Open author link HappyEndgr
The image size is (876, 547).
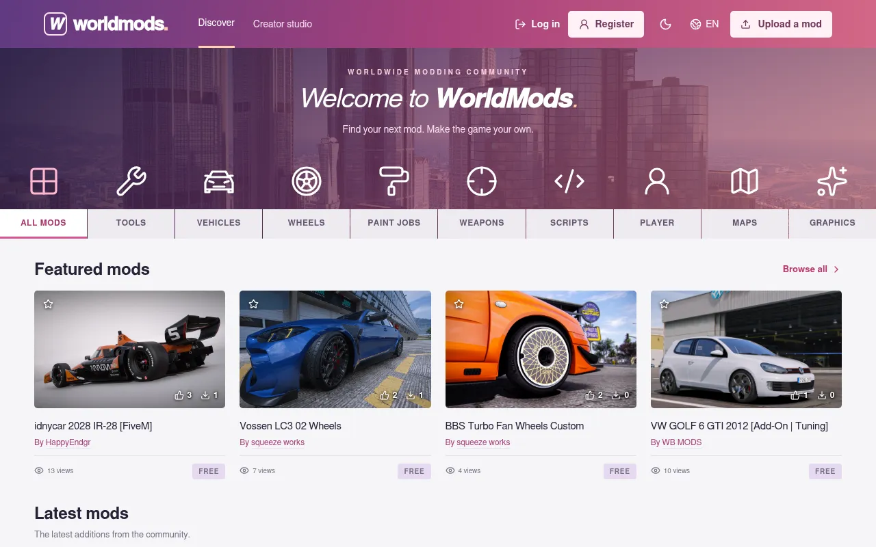coord(68,442)
